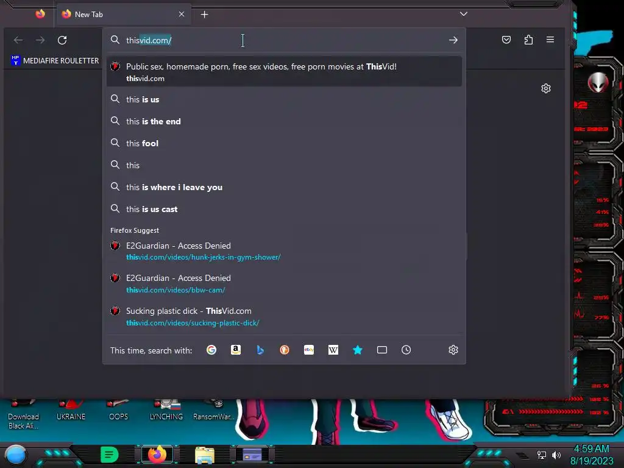Select the plain 'this' search suggestion
This screenshot has width=624, height=468.
284,165
